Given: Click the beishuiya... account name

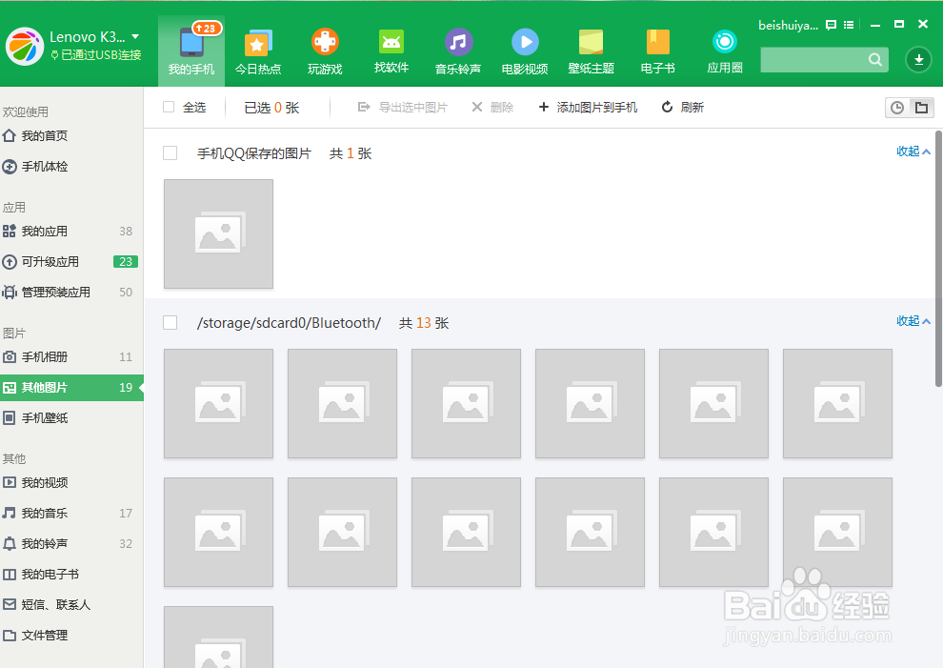Looking at the screenshot, I should 788,26.
